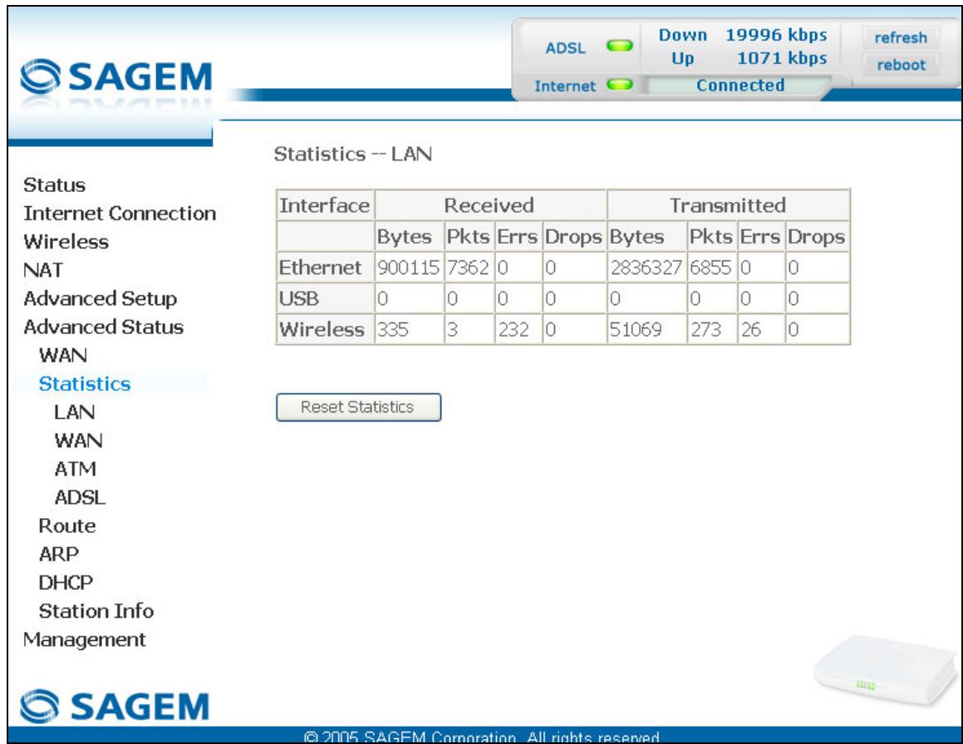963x744 pixels.
Task: Click the Ethernet row label
Action: tap(320, 268)
